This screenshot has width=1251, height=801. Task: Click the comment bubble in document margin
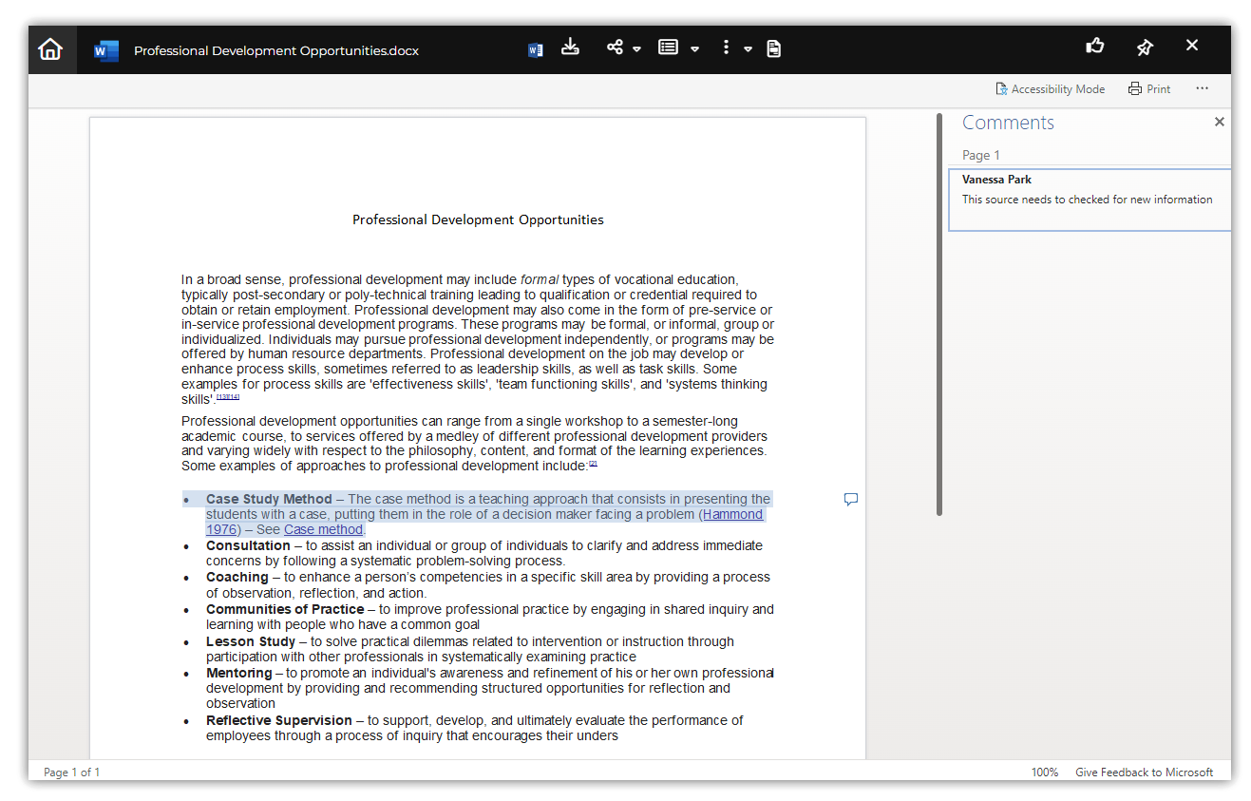tap(851, 500)
